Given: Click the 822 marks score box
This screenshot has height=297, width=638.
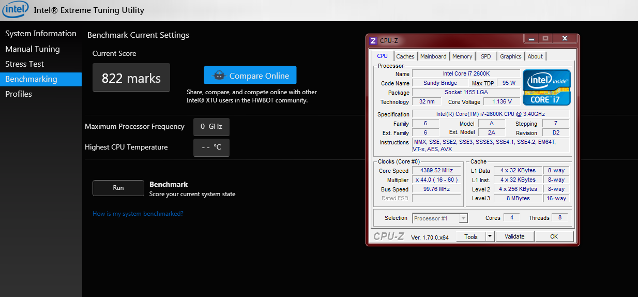Looking at the screenshot, I should click(131, 78).
